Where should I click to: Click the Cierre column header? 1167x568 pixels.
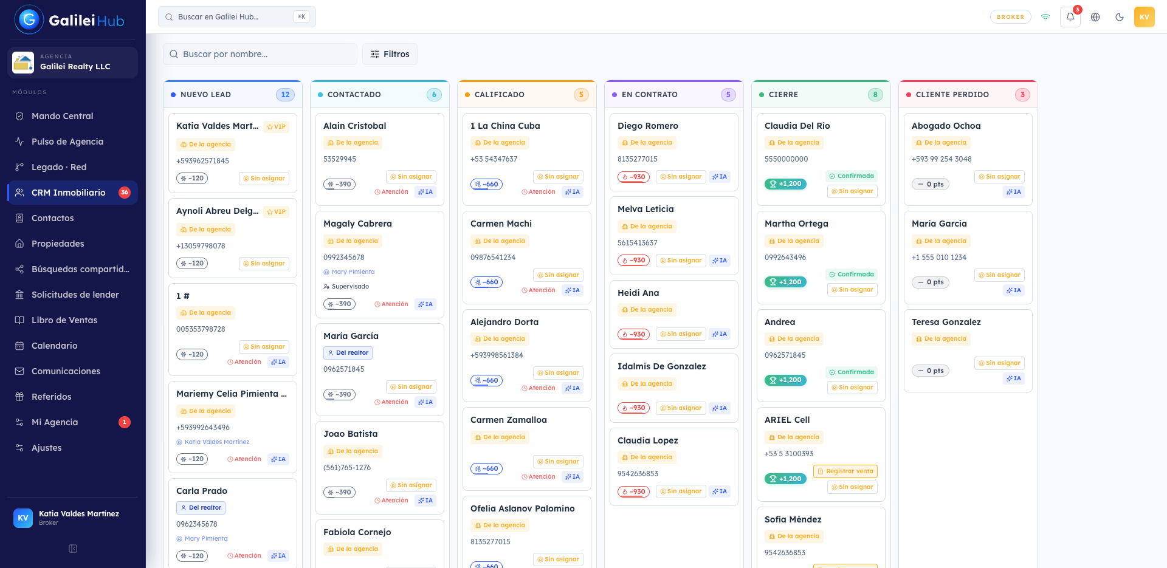point(821,95)
